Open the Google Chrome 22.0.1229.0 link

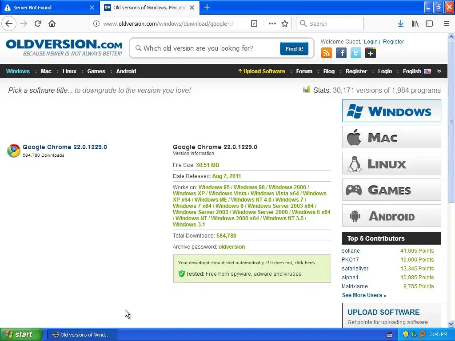pos(65,147)
